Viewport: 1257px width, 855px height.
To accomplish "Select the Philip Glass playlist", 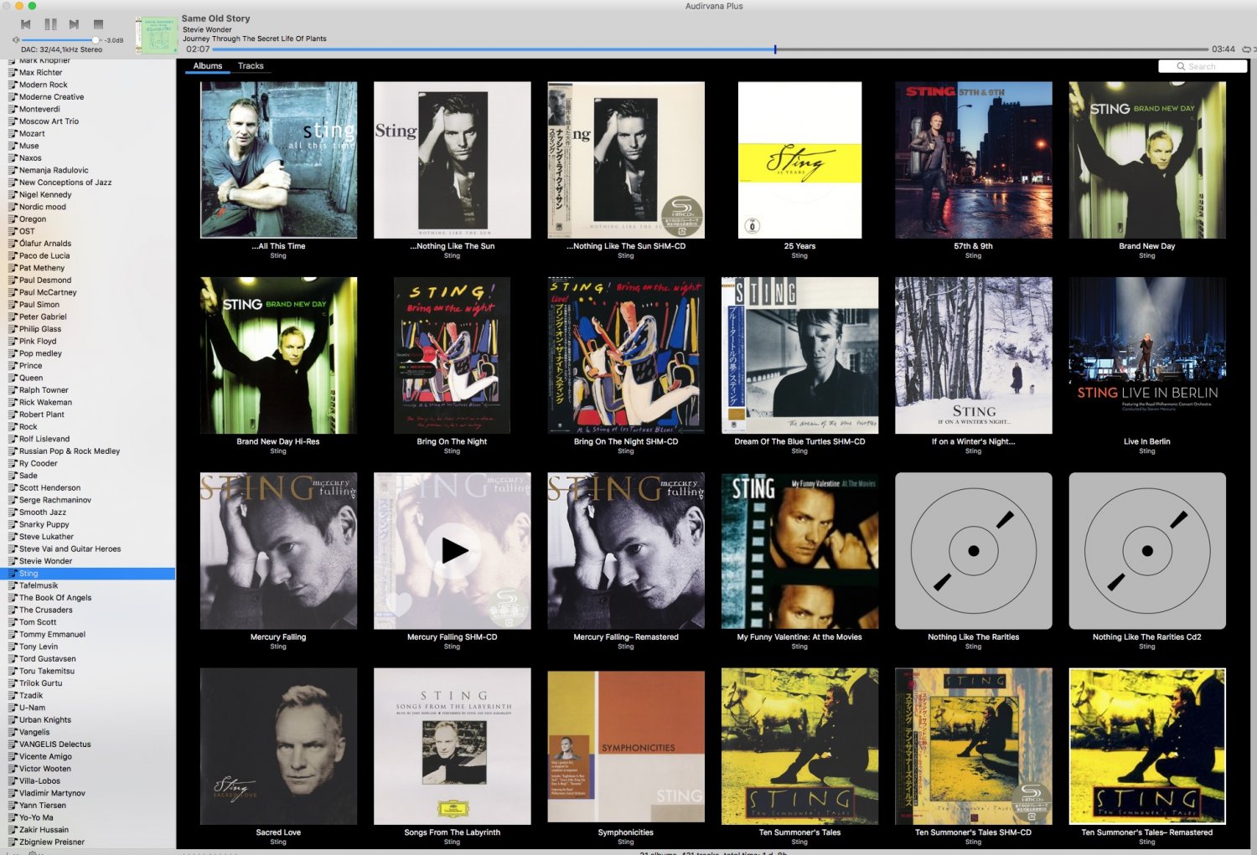I will tap(88, 329).
